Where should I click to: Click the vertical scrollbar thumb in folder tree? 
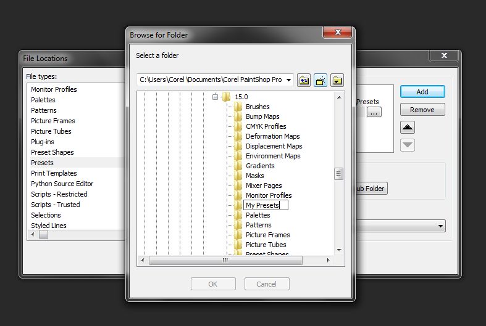pos(338,174)
